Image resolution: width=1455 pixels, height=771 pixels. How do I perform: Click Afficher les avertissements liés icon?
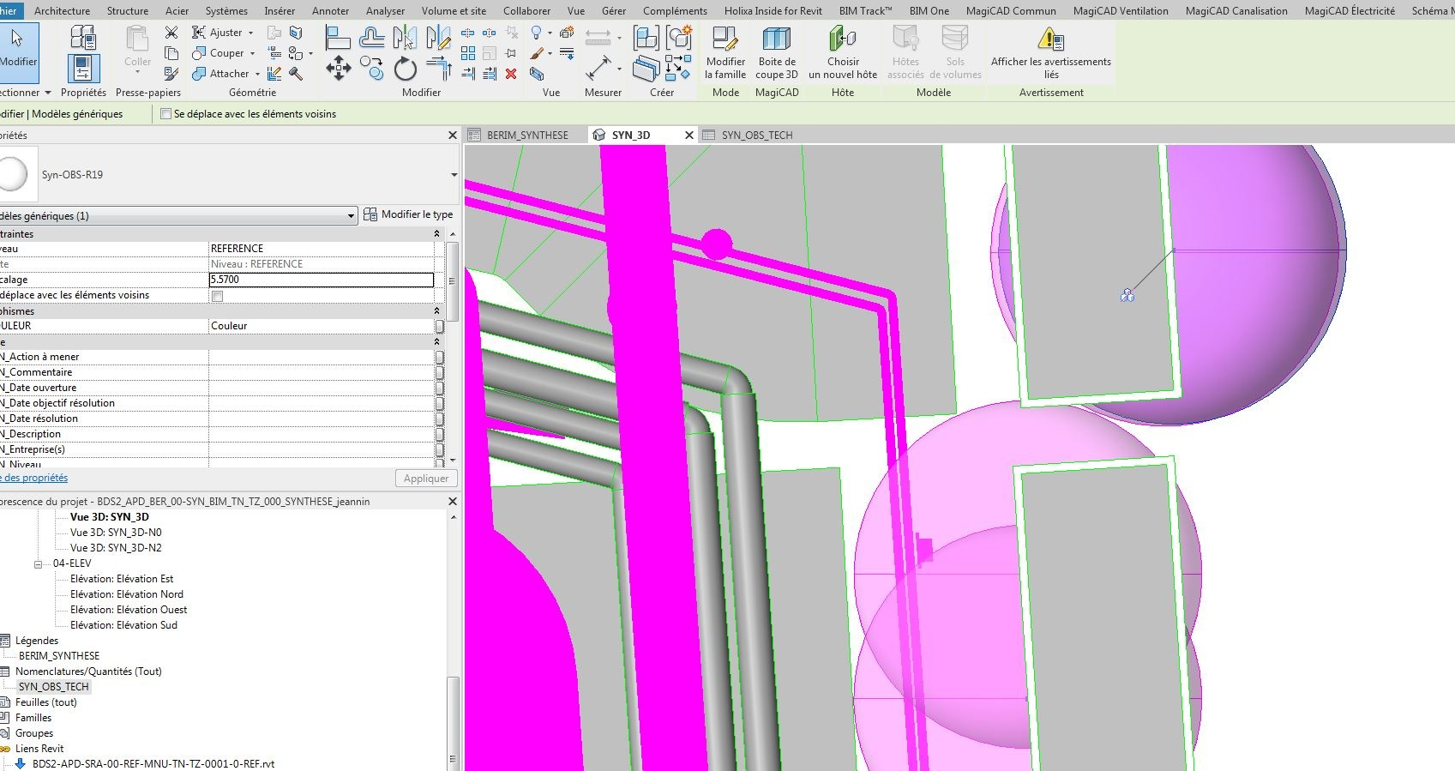(x=1050, y=40)
